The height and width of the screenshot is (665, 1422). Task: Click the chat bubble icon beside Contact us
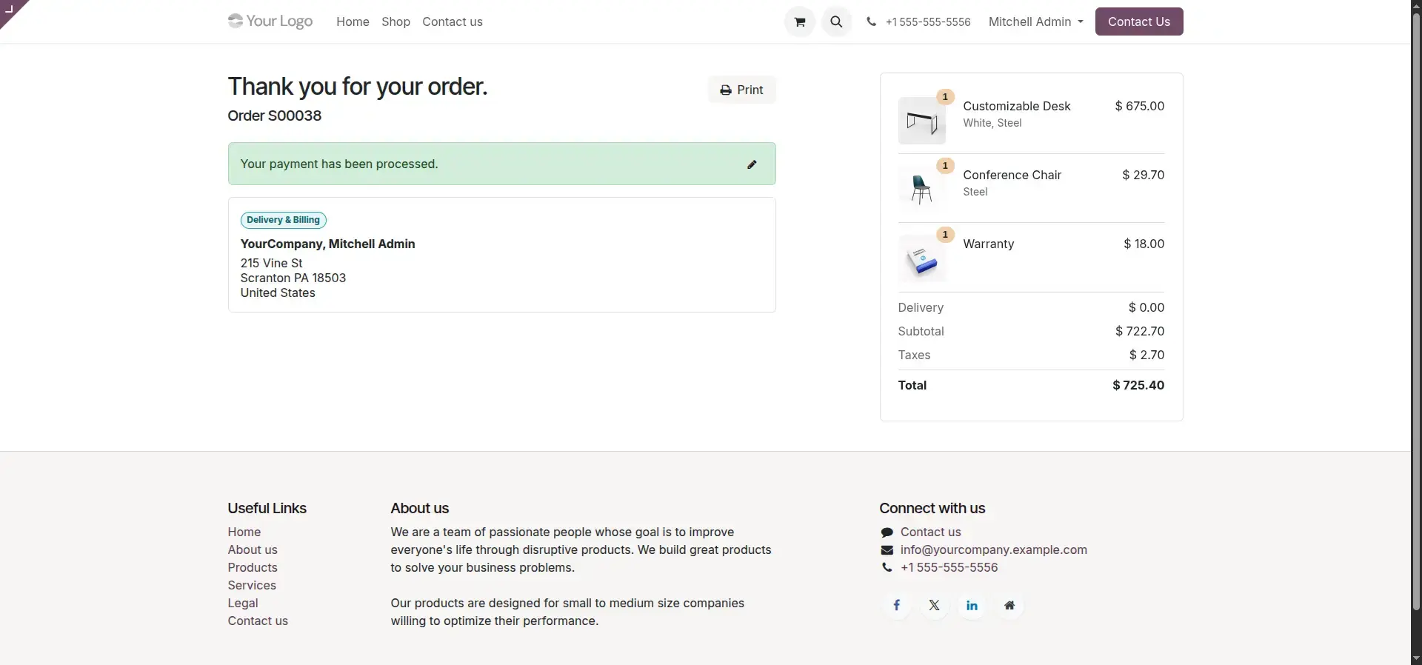click(887, 532)
